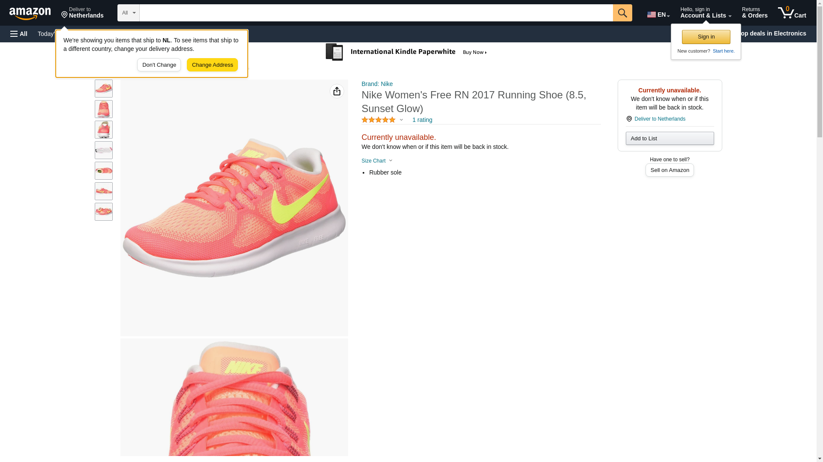This screenshot has height=462, width=823.
Task: Open the Brand: Nike link
Action: [377, 84]
